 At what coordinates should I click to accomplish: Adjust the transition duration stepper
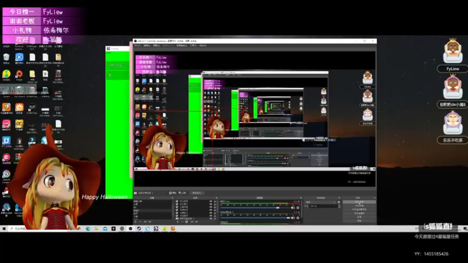click(x=339, y=206)
